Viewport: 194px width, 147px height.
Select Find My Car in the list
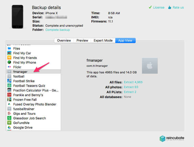(34, 53)
